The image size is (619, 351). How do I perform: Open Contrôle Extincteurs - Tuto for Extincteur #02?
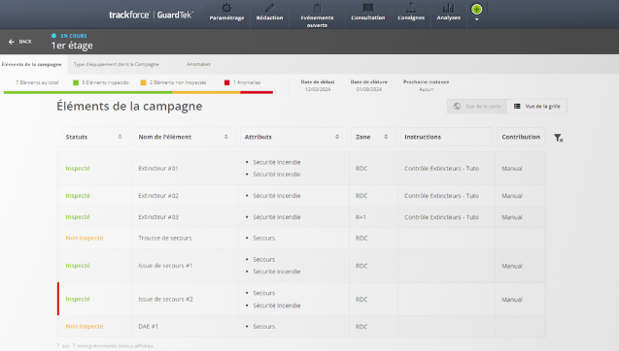(x=441, y=196)
